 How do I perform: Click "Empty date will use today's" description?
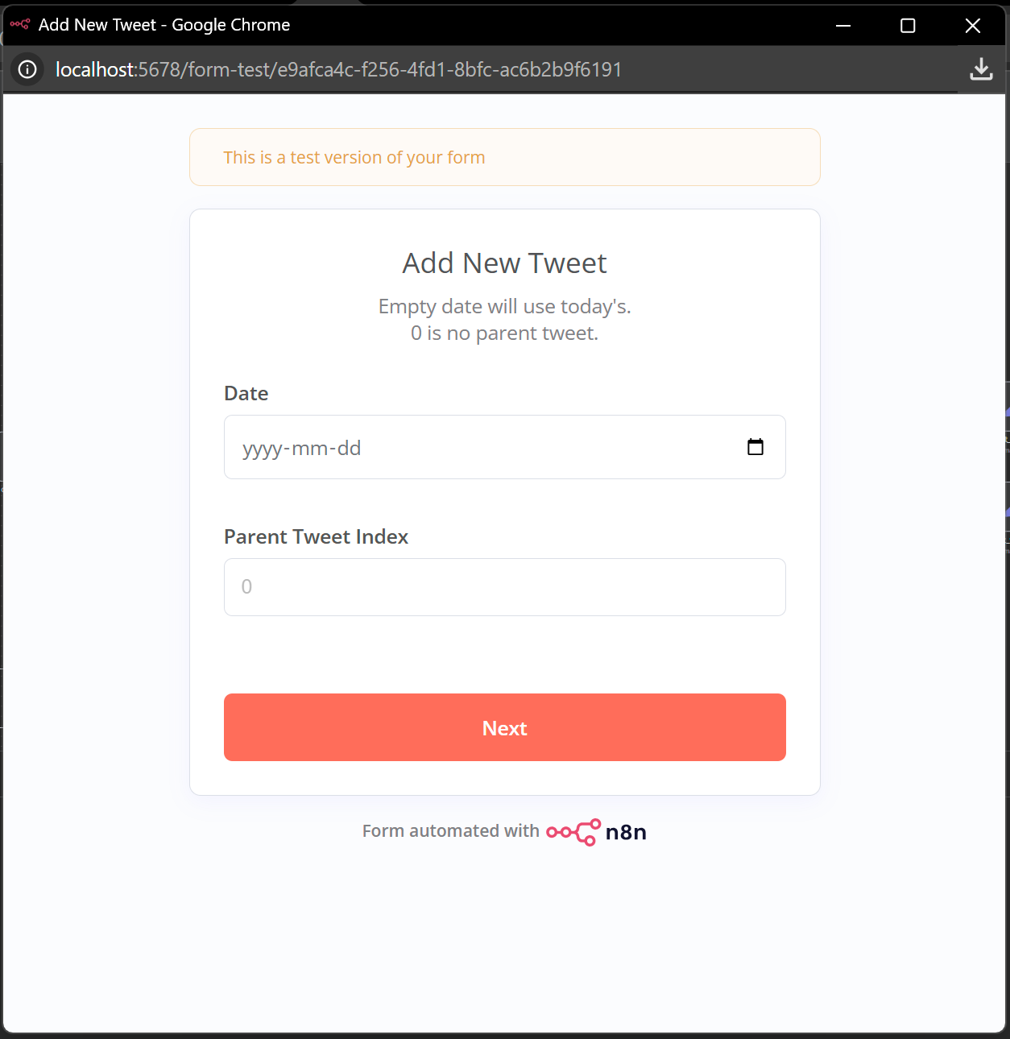pos(505,307)
